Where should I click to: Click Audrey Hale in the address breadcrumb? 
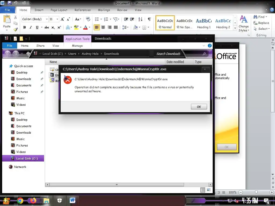(x=90, y=54)
